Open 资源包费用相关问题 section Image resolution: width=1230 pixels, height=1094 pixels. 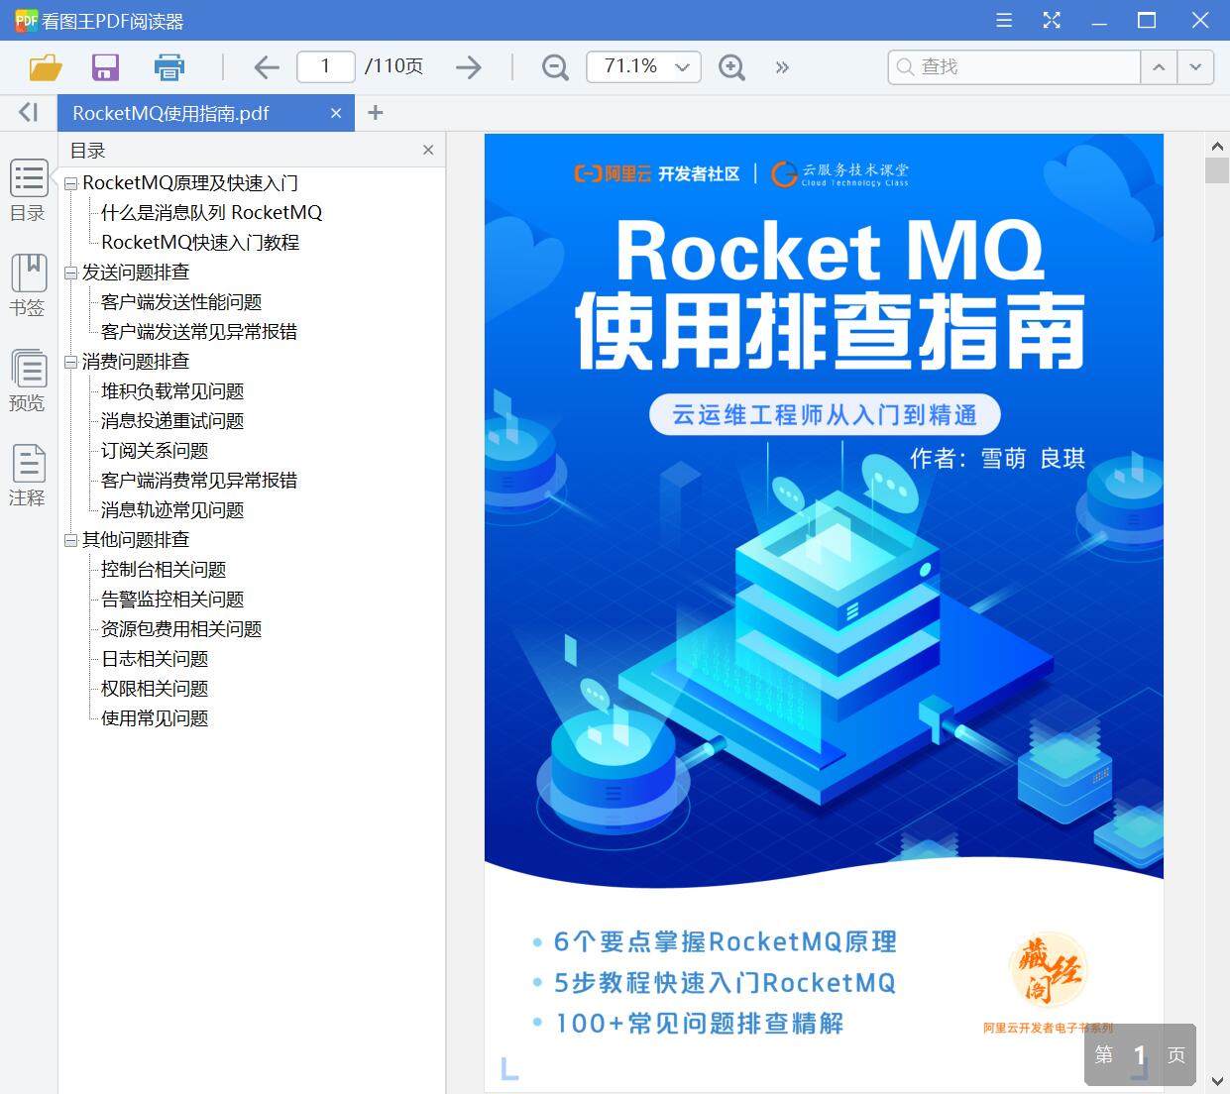point(181,629)
